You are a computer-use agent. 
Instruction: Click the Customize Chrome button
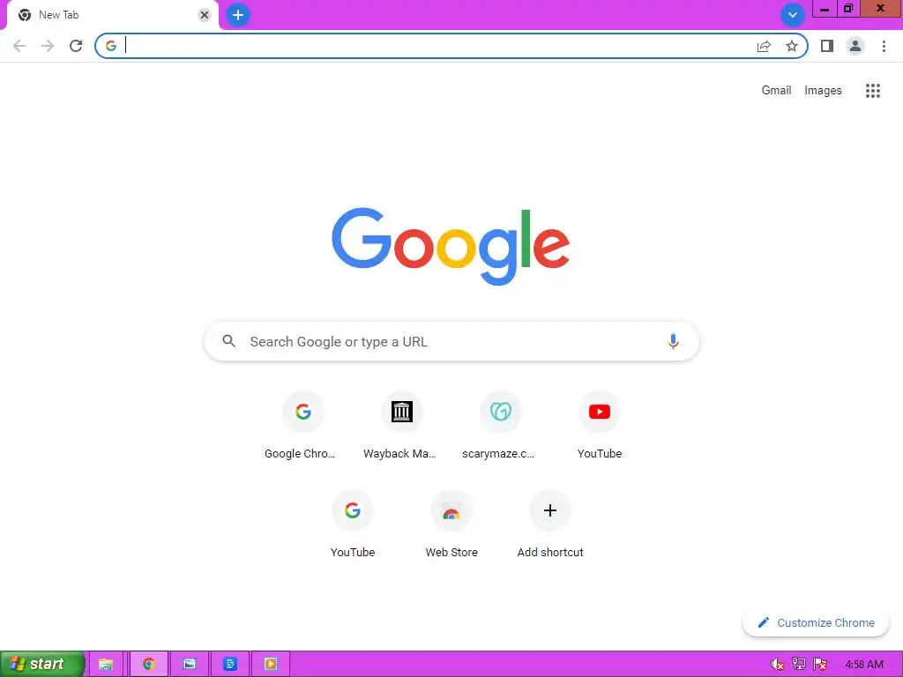[816, 622]
